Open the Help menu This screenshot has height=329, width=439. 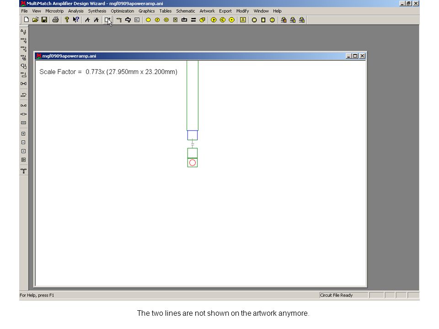(x=277, y=11)
